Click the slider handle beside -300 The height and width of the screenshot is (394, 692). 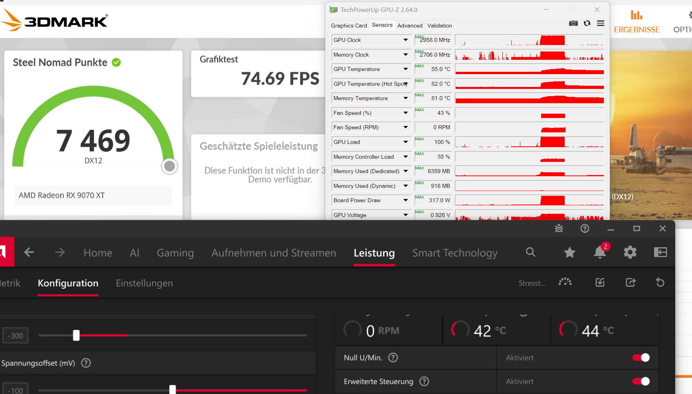coord(76,335)
